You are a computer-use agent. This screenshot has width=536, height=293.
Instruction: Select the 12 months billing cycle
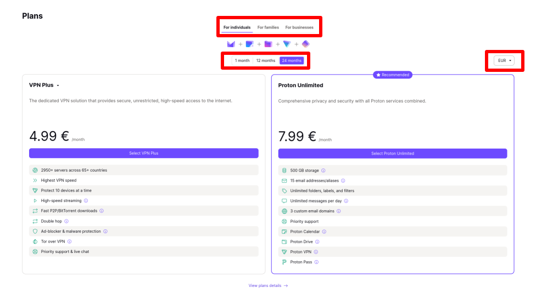click(x=266, y=60)
